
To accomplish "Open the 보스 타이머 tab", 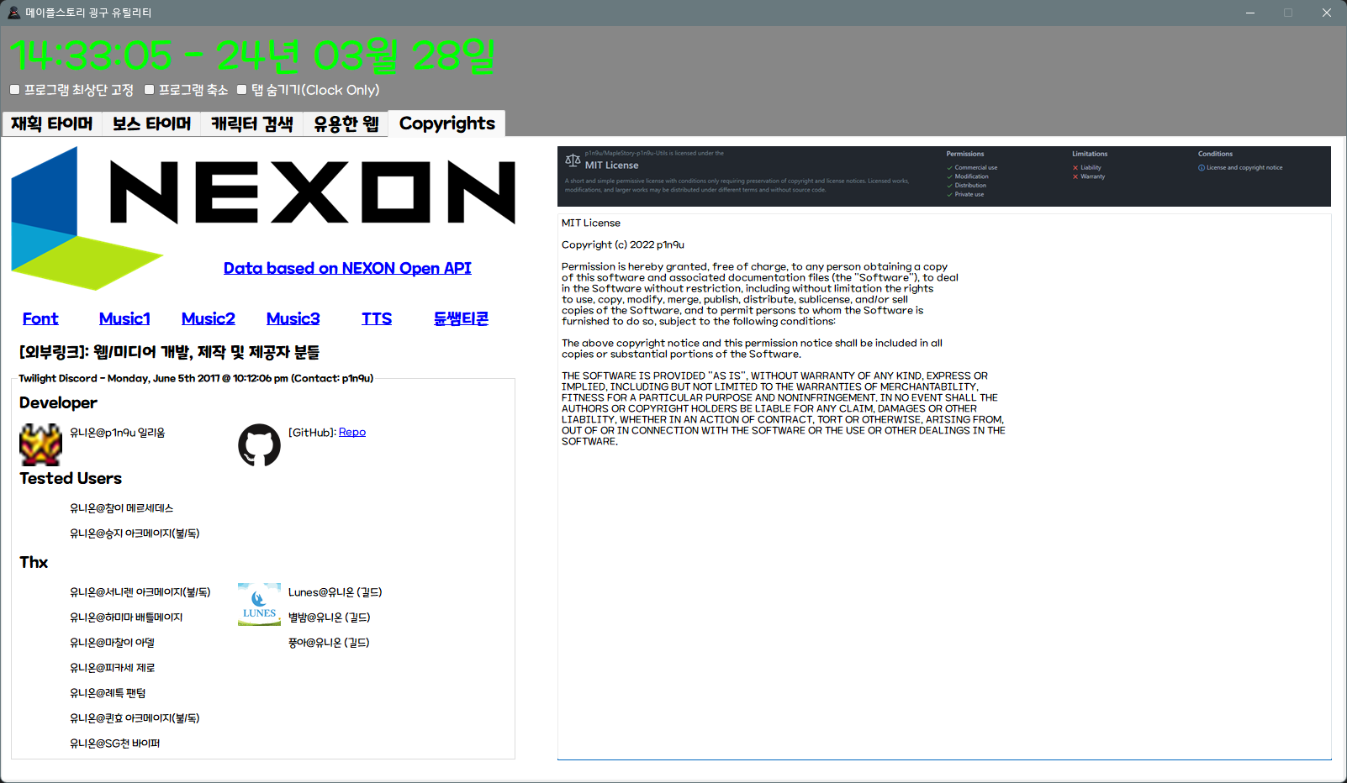I will pyautogui.click(x=151, y=123).
